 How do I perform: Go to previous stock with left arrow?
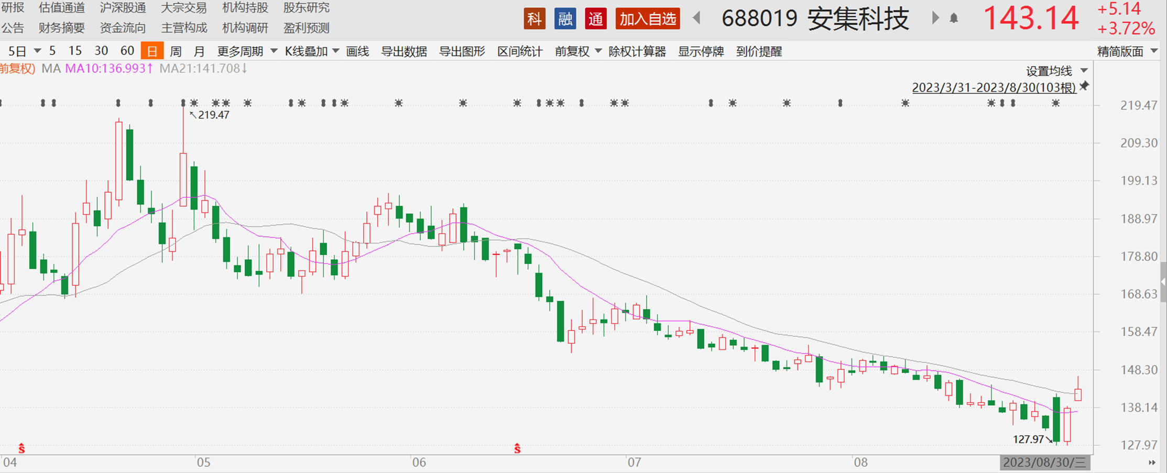pos(696,18)
